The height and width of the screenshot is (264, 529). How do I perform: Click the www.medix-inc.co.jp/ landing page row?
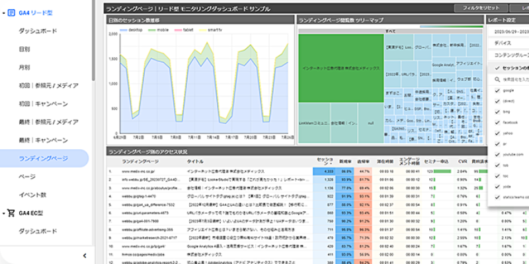coord(138,172)
